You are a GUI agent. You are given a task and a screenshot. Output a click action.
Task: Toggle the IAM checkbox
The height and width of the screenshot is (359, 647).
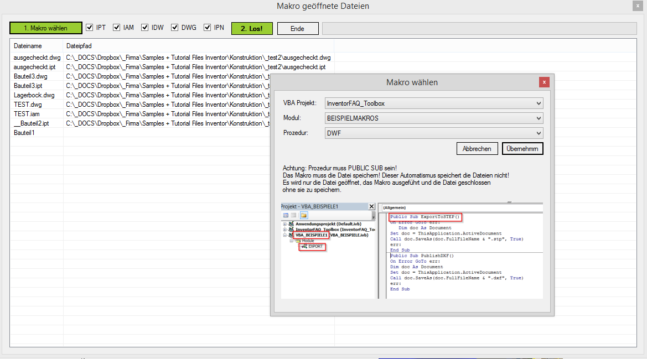[x=117, y=28]
